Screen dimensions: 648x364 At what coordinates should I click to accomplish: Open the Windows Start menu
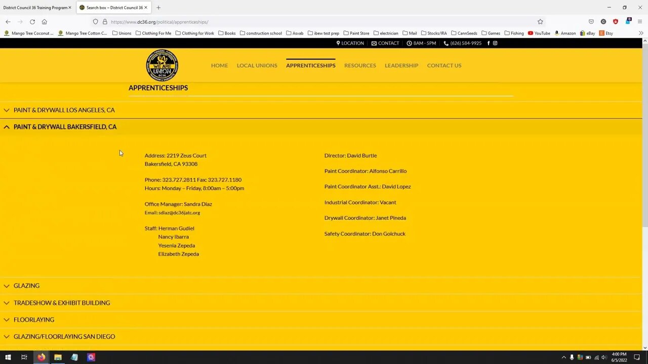[8, 357]
